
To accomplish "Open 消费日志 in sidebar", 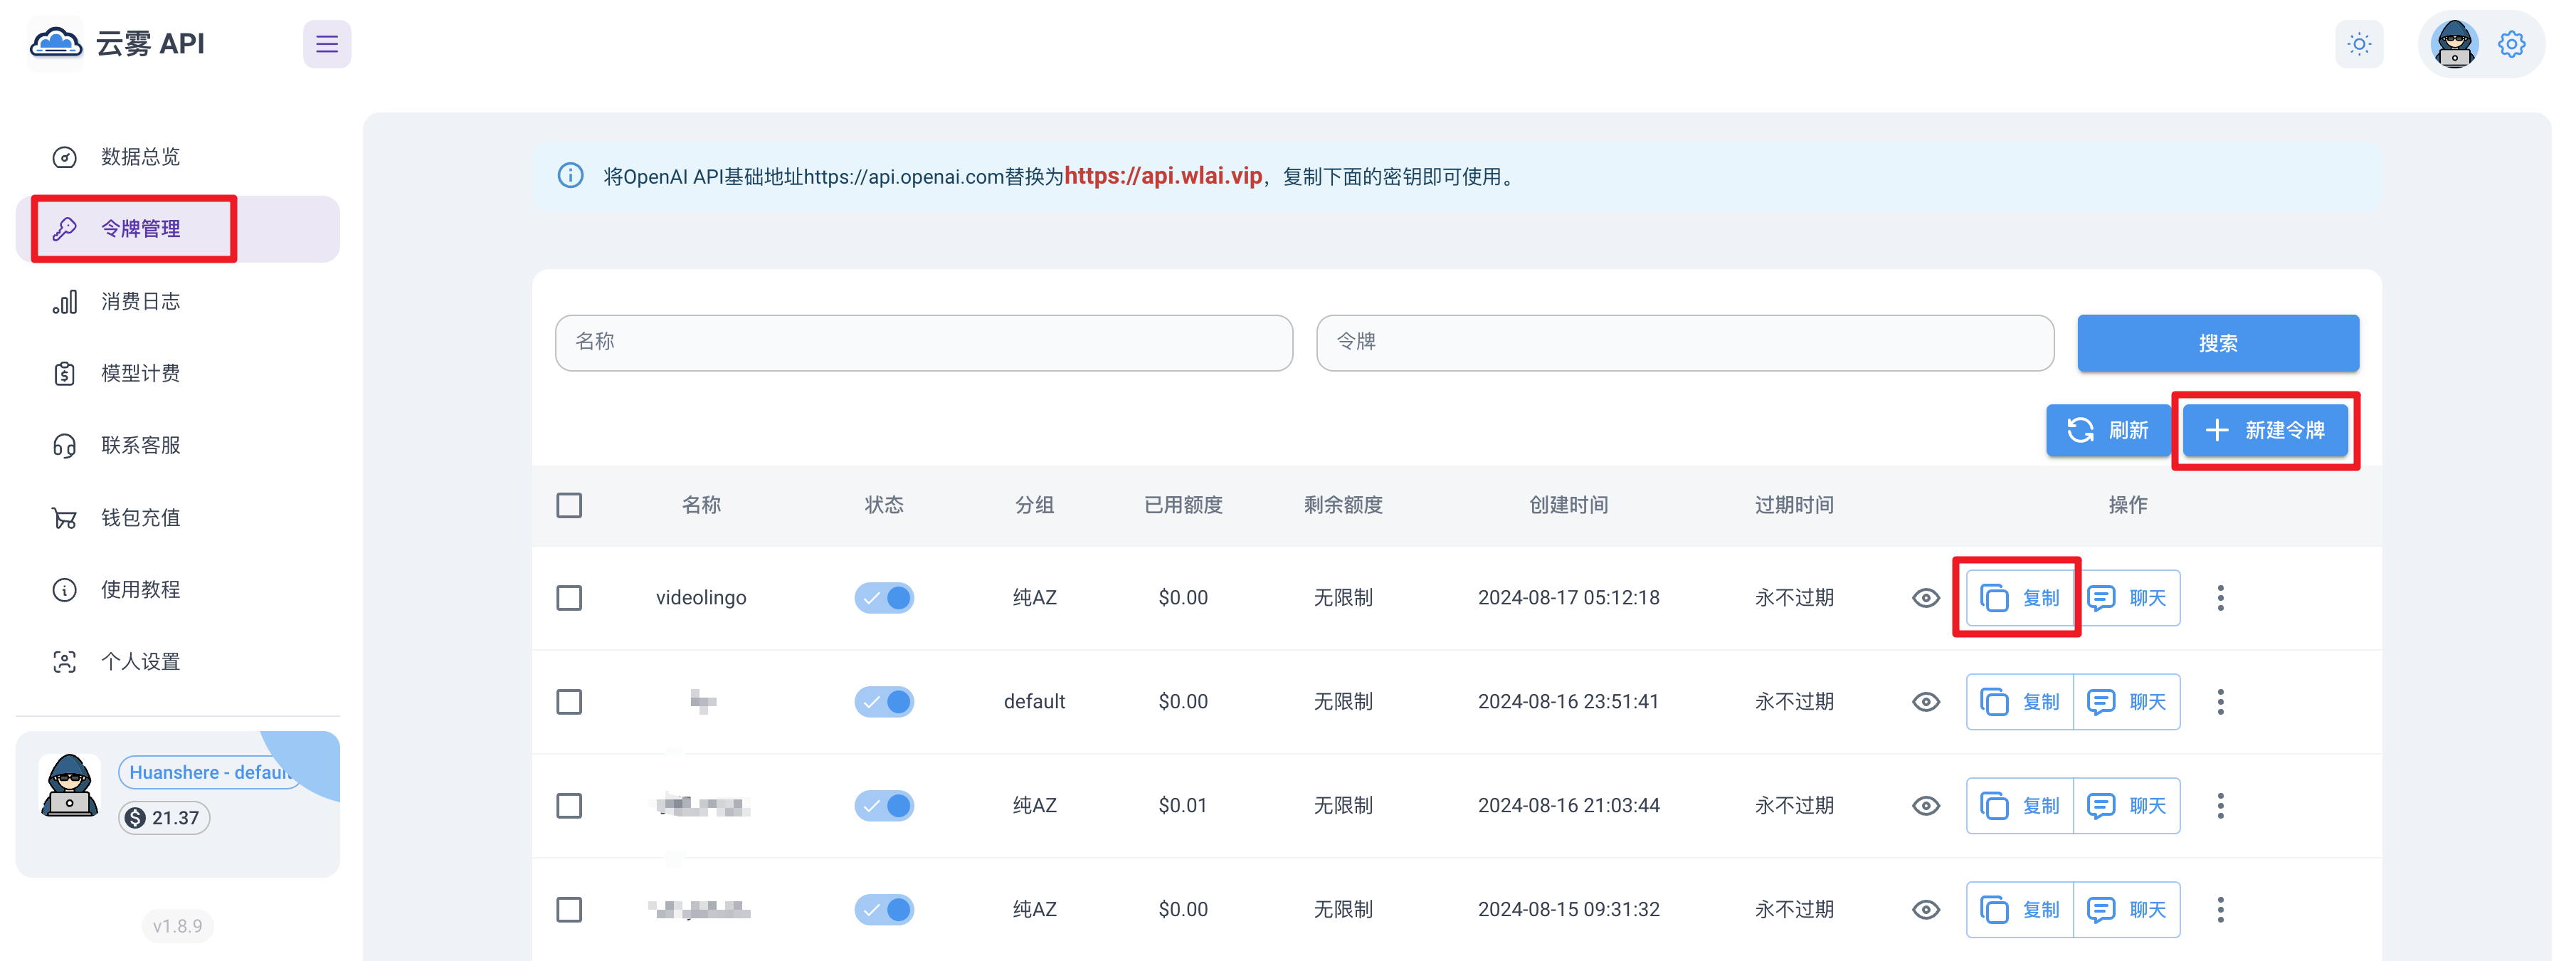I will tap(178, 301).
